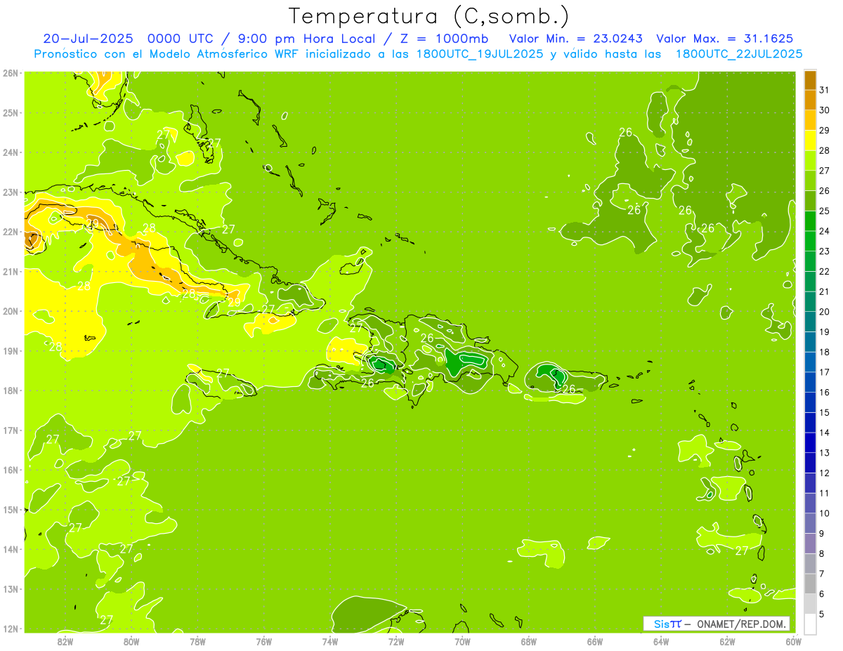Click the 21N latitude axis label

(x=10, y=271)
